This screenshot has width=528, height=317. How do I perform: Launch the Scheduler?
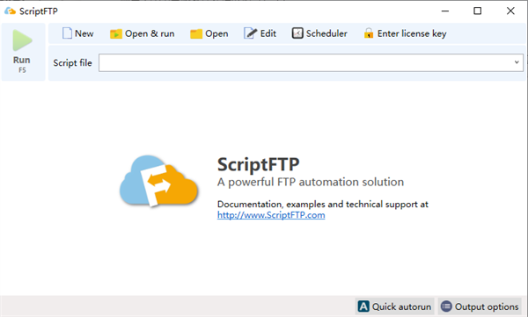point(319,33)
